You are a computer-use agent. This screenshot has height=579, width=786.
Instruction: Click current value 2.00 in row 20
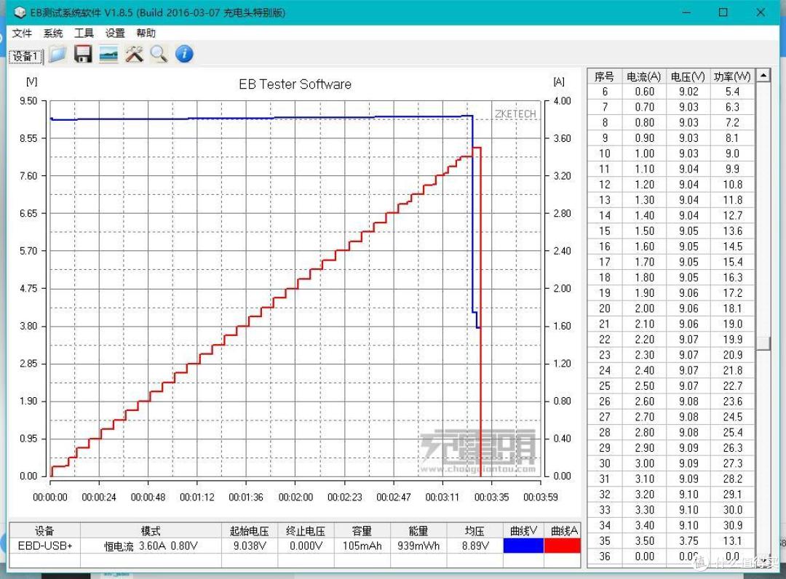click(644, 308)
